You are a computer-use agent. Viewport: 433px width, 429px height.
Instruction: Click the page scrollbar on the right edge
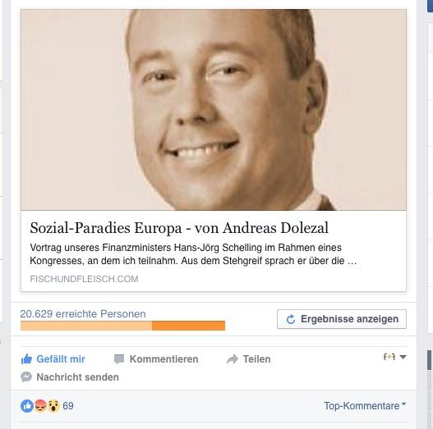click(x=430, y=360)
